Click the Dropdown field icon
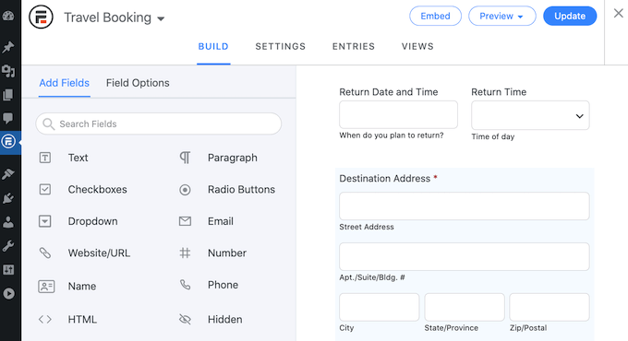Image resolution: width=628 pixels, height=341 pixels. click(x=45, y=221)
